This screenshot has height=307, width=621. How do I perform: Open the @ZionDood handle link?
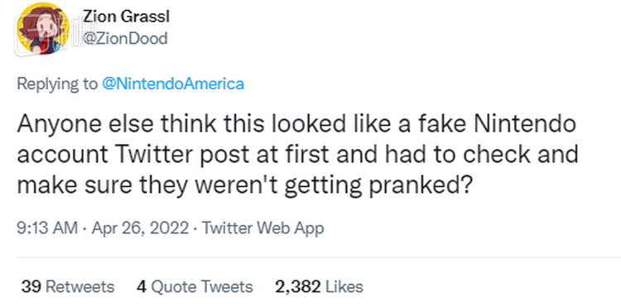pos(125,39)
